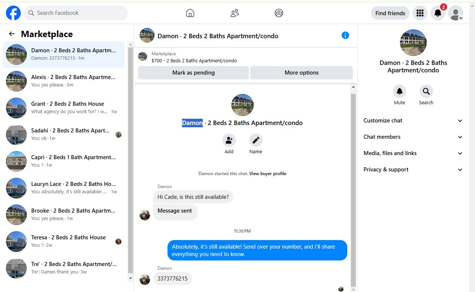The height and width of the screenshot is (292, 475).
Task: Click the conversation list scrollbar down arrow
Action: 130,278
